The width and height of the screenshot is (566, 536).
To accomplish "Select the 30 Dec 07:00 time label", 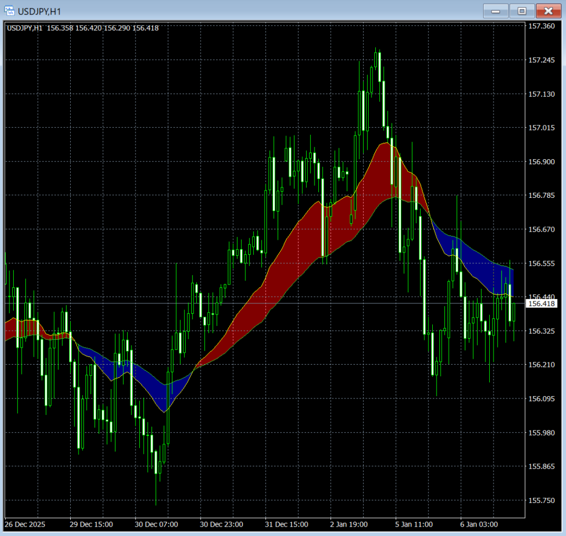I will pyautogui.click(x=156, y=524).
